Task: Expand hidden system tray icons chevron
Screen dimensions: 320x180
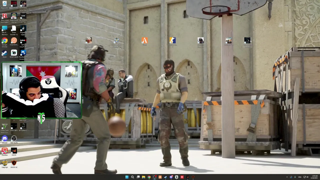Action: [287, 177]
